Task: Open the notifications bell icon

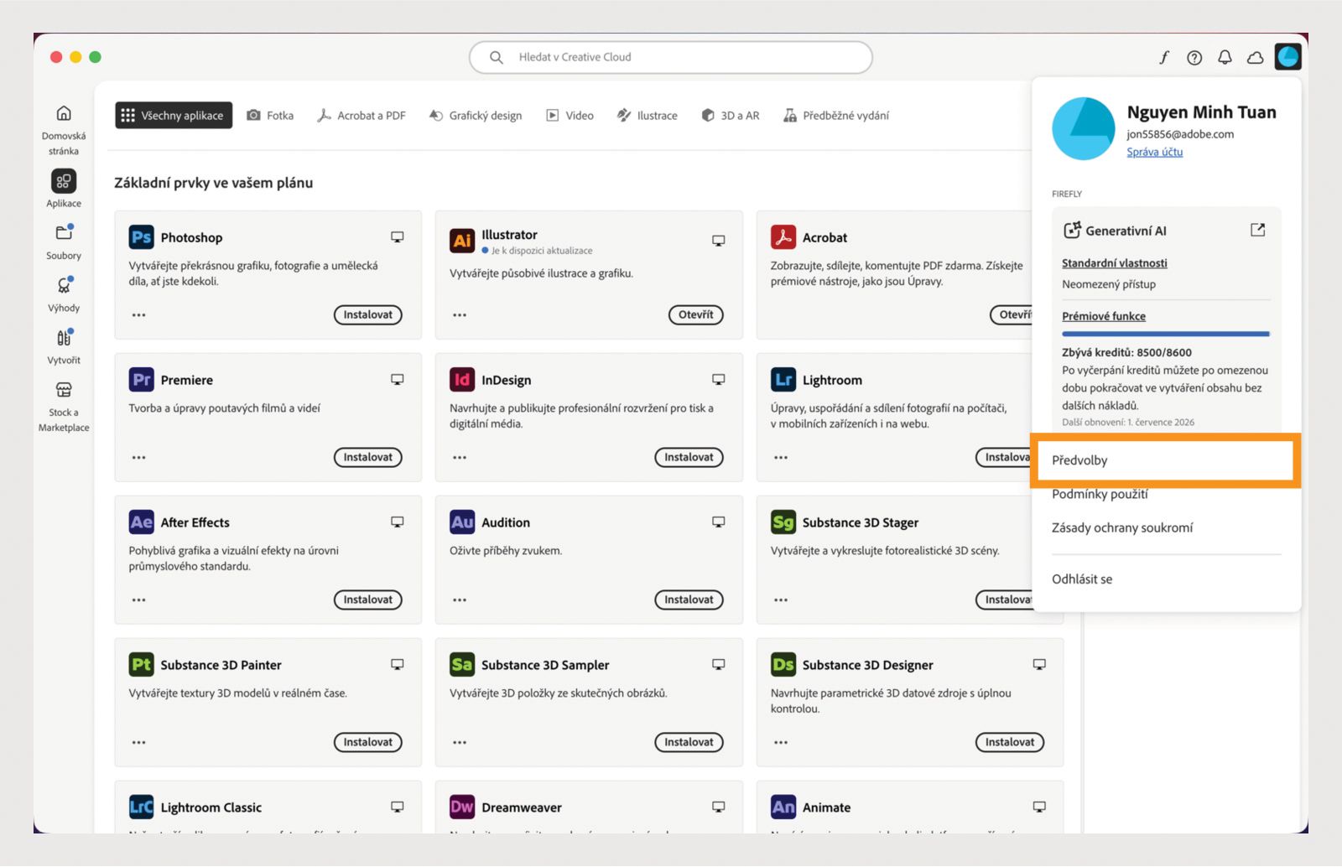Action: coord(1225,57)
